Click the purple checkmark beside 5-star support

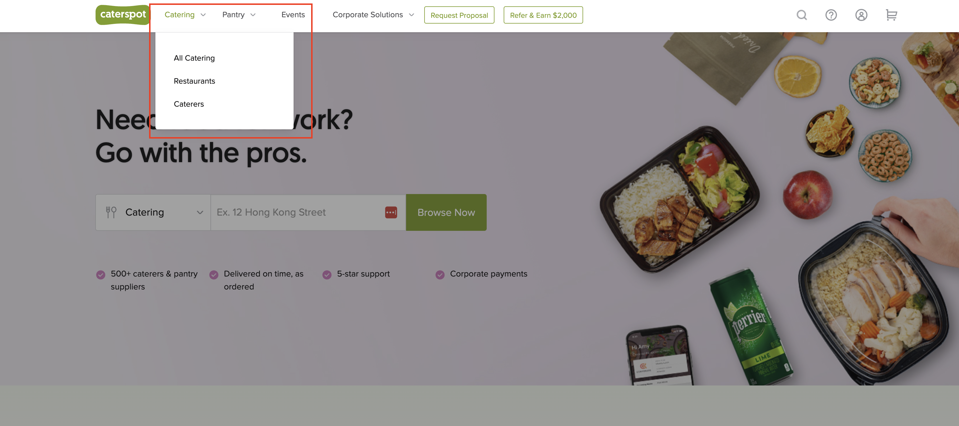(327, 275)
